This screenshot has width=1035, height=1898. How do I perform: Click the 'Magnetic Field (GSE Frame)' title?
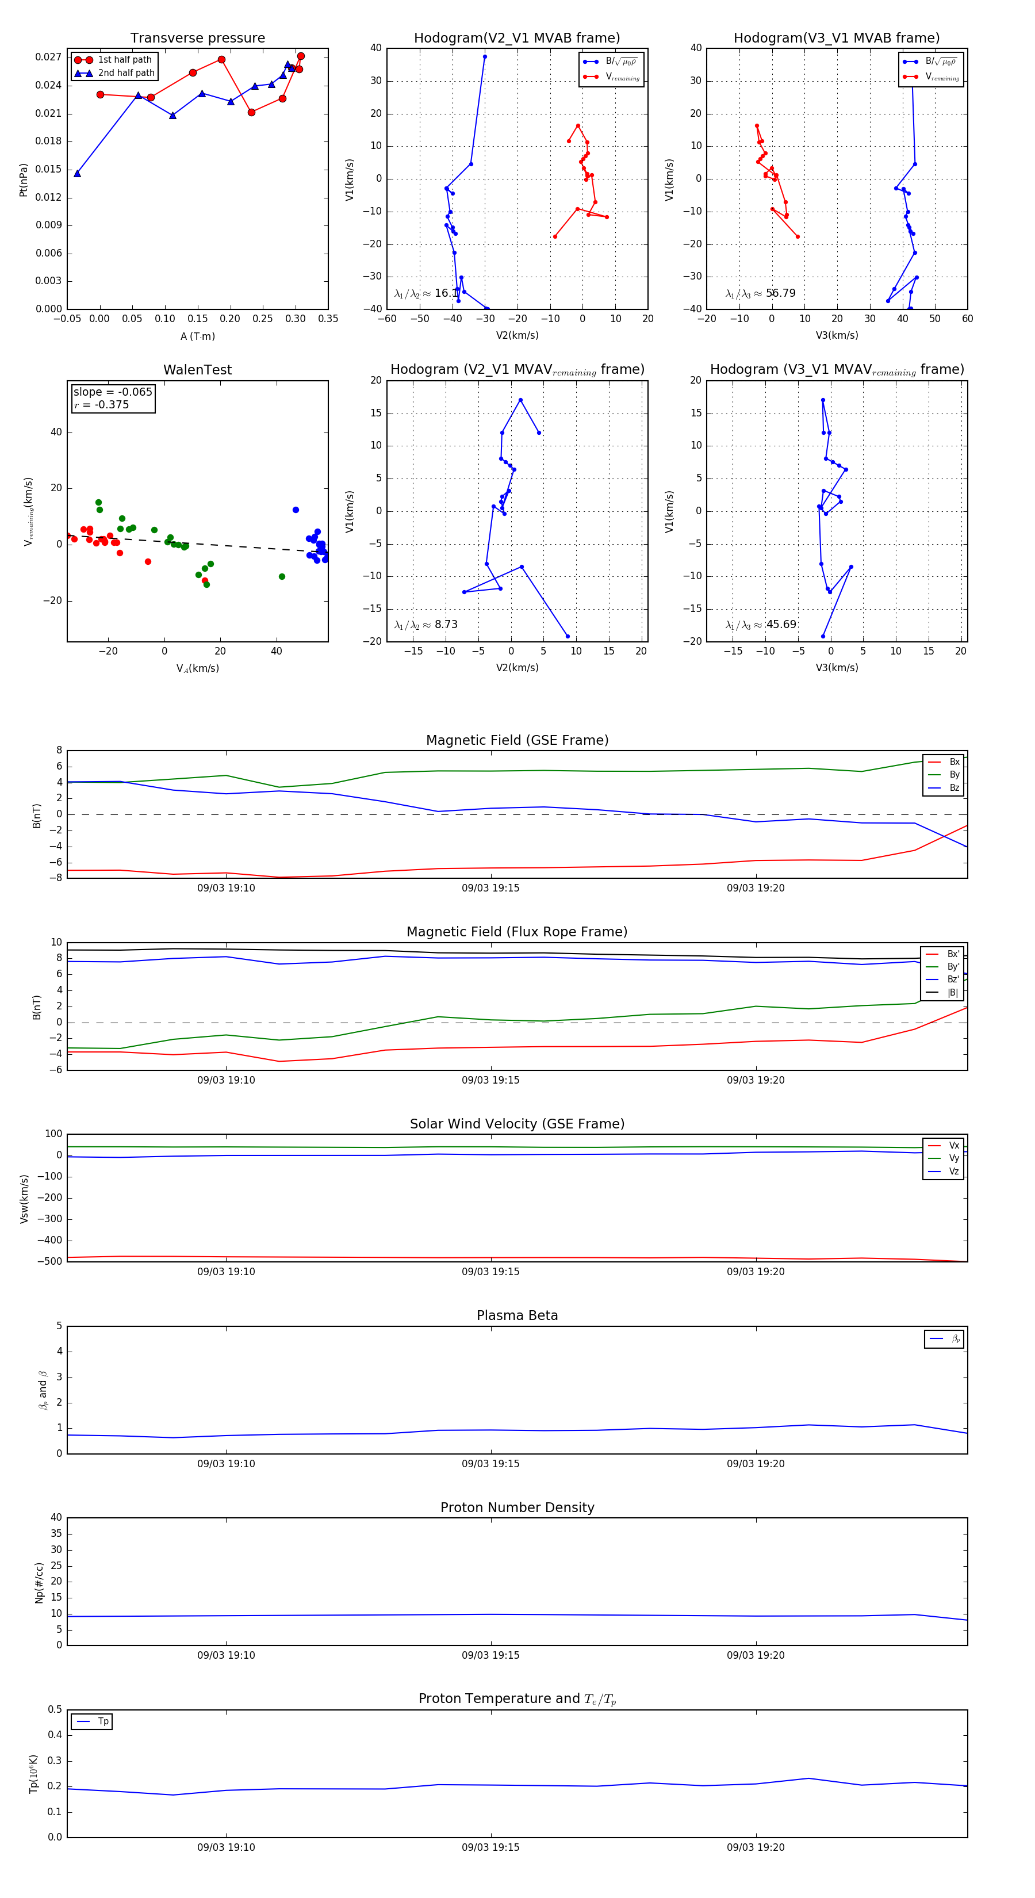(x=517, y=740)
